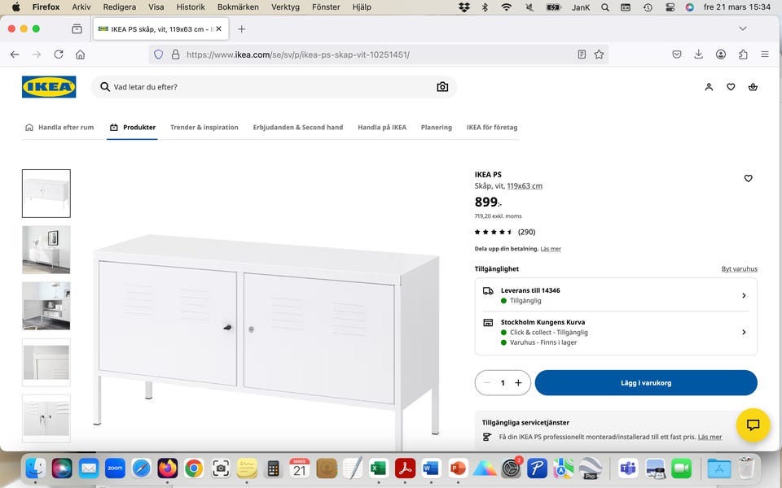The width and height of the screenshot is (782, 488).
Task: Show site security padlock info
Action: [176, 54]
